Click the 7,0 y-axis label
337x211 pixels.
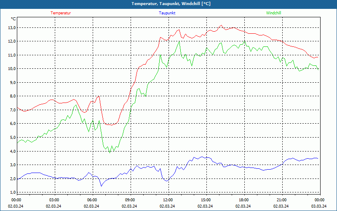(x=13, y=110)
